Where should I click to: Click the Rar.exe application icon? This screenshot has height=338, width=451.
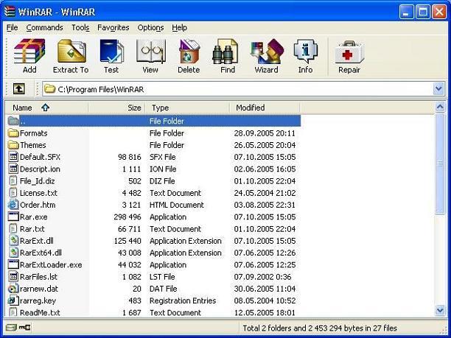point(13,216)
